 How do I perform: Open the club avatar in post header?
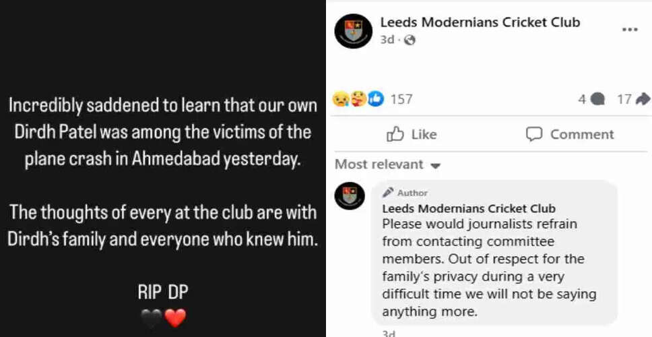click(x=353, y=31)
